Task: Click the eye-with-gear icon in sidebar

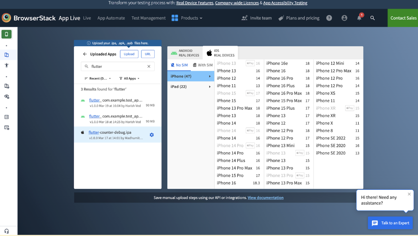Action: click(x=6, y=96)
